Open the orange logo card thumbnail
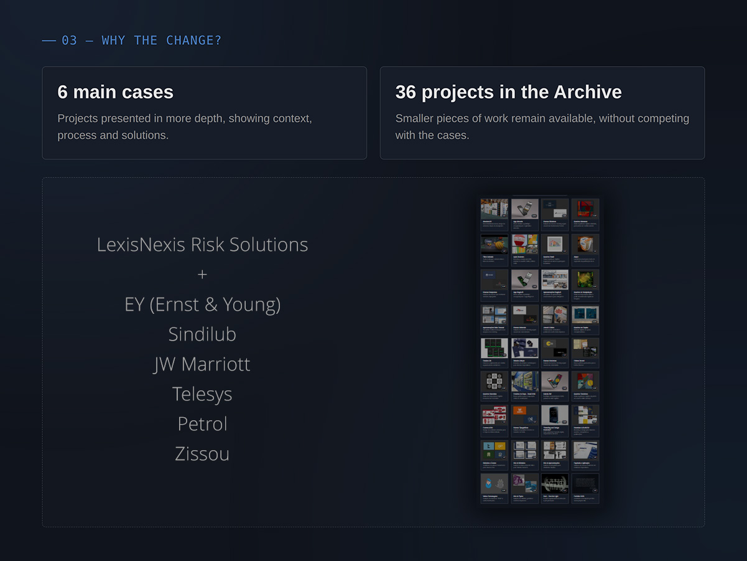 (524, 415)
